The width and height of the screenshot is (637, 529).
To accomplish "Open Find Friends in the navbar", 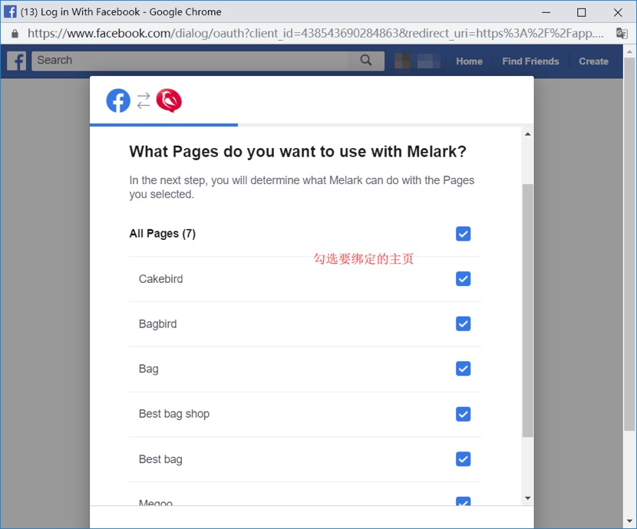I will [x=530, y=61].
